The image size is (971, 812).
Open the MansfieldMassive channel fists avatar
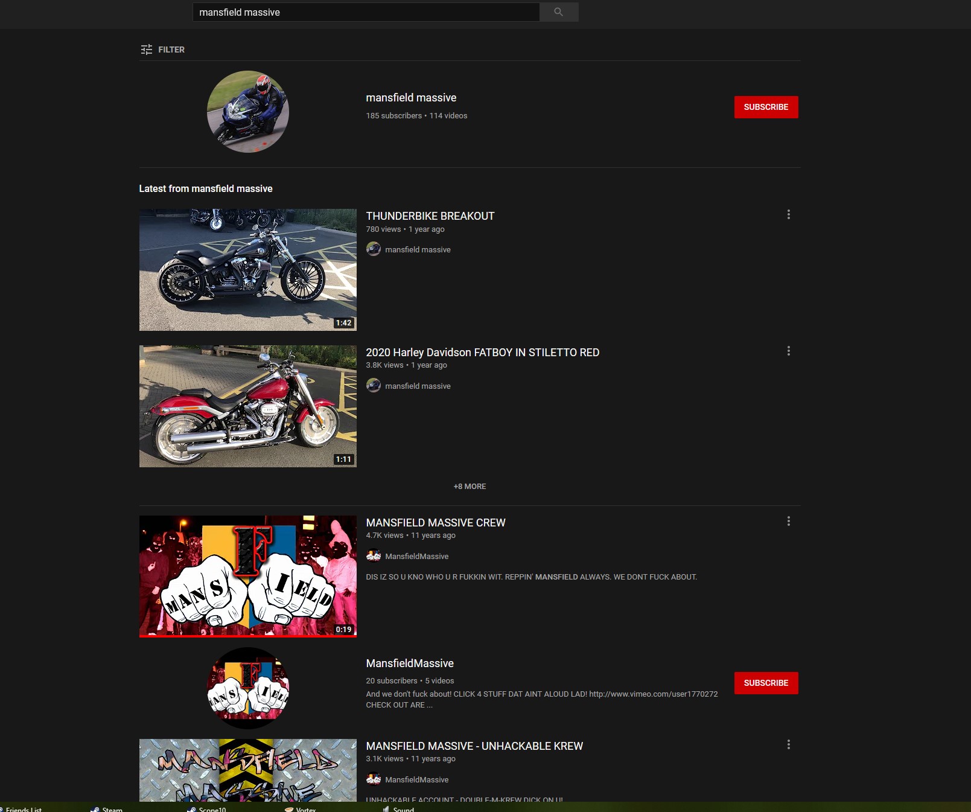click(x=248, y=688)
